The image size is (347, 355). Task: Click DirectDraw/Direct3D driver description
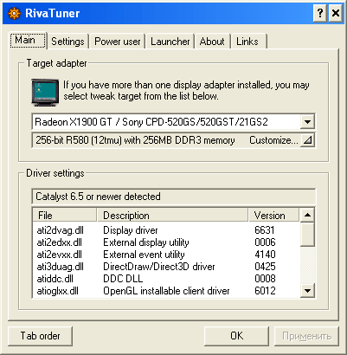click(x=159, y=267)
